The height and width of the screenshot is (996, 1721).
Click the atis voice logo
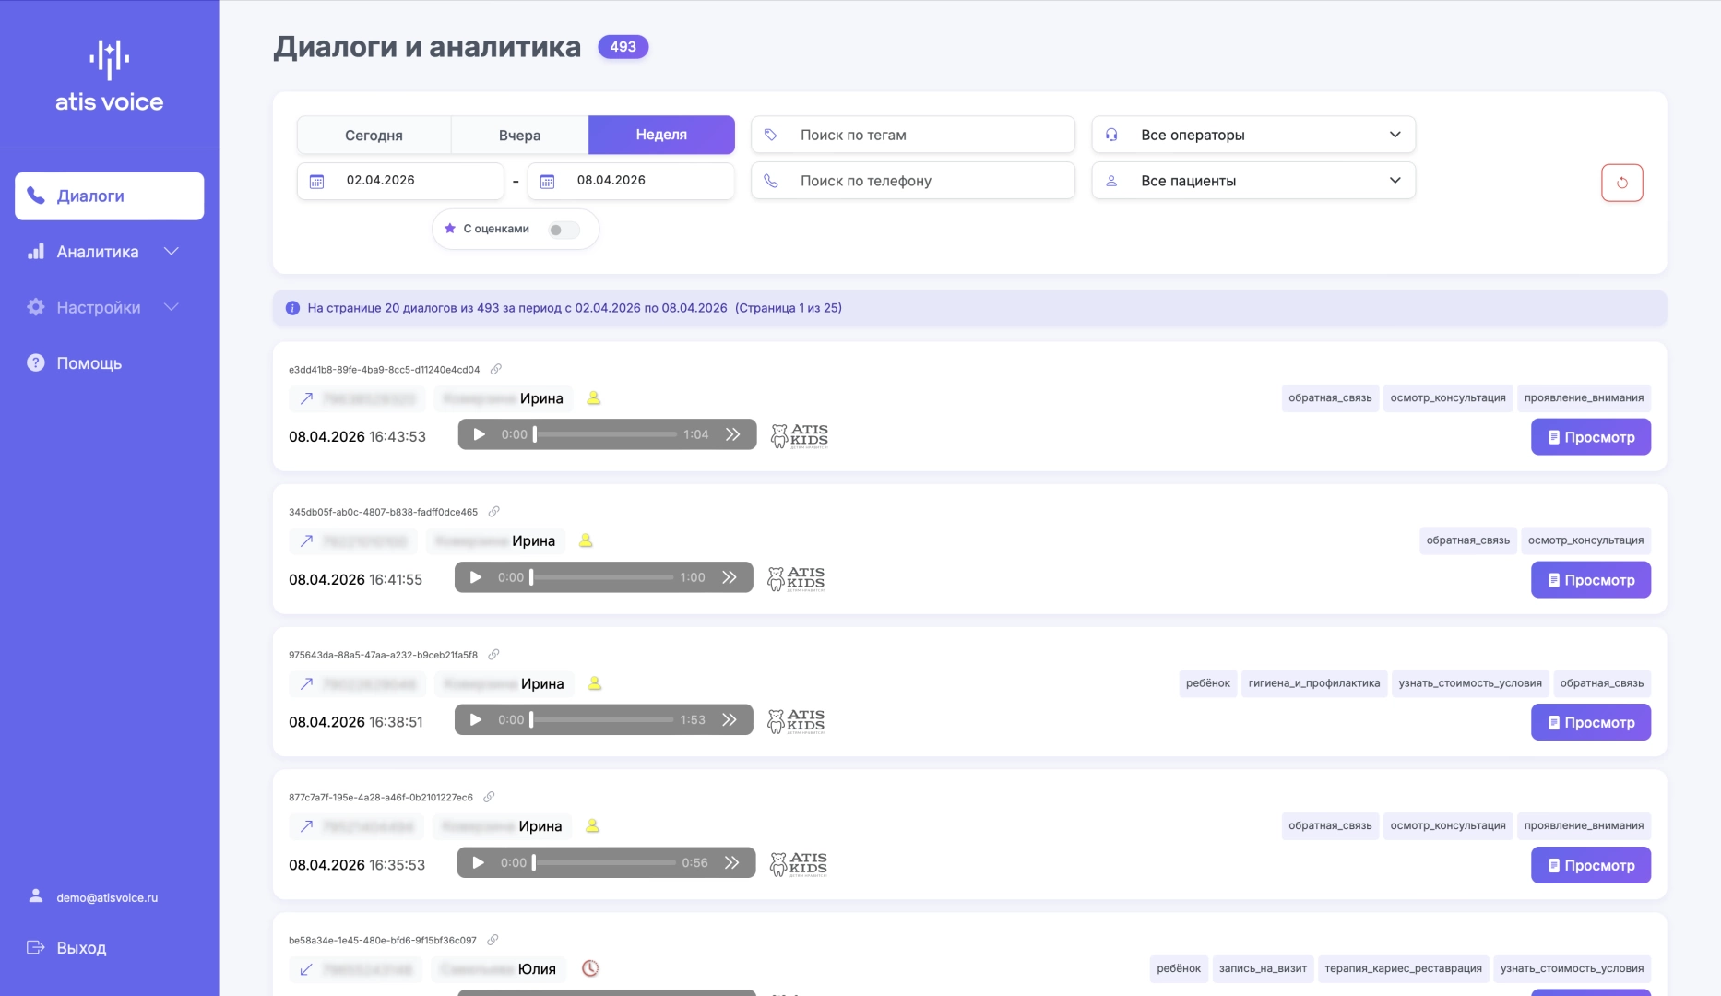109,77
